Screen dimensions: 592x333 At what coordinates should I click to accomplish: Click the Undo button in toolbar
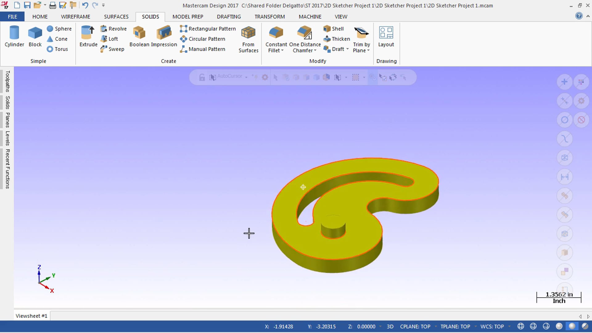84,5
